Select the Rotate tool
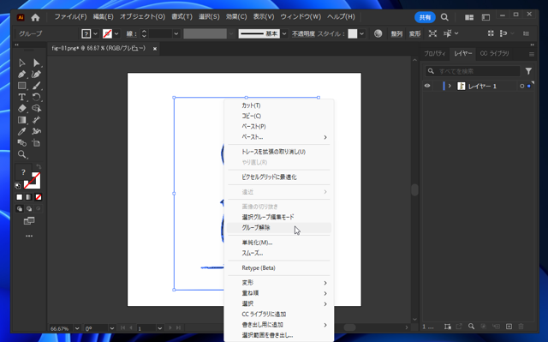Viewport: 548px width, 342px height. pos(36,97)
